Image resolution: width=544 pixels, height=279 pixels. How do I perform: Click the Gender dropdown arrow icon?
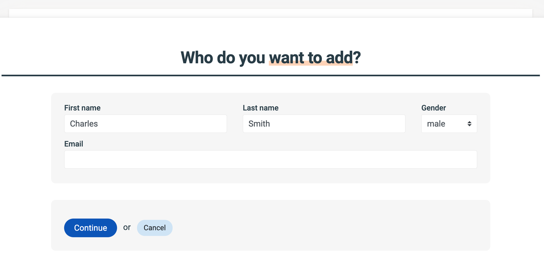[469, 124]
